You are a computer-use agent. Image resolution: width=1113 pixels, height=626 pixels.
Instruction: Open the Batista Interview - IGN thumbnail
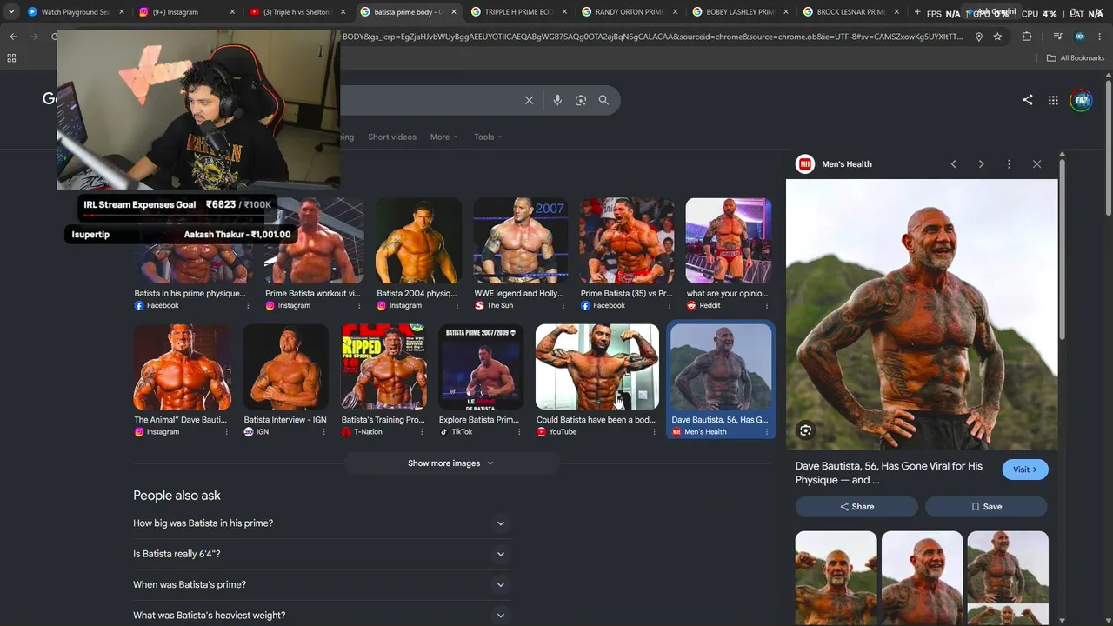coord(286,367)
